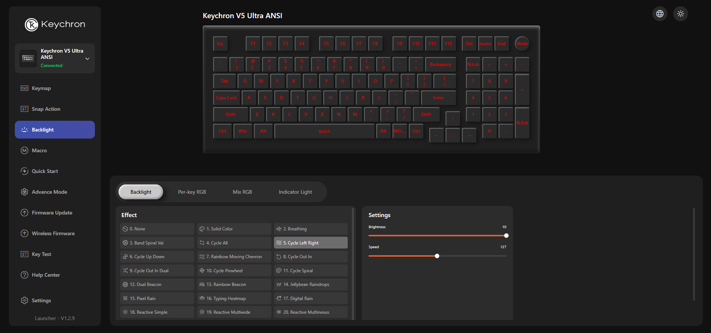This screenshot has height=333, width=711.
Task: Click the N.Ent numpad key
Action: (x=522, y=123)
